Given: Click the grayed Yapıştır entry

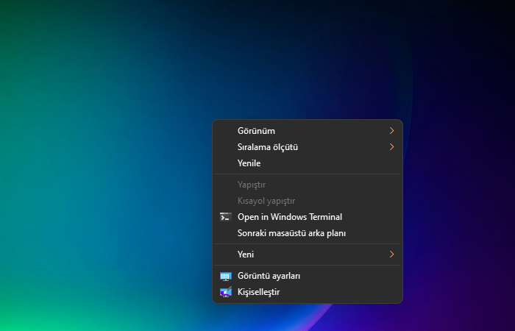Looking at the screenshot, I should tap(308, 185).
